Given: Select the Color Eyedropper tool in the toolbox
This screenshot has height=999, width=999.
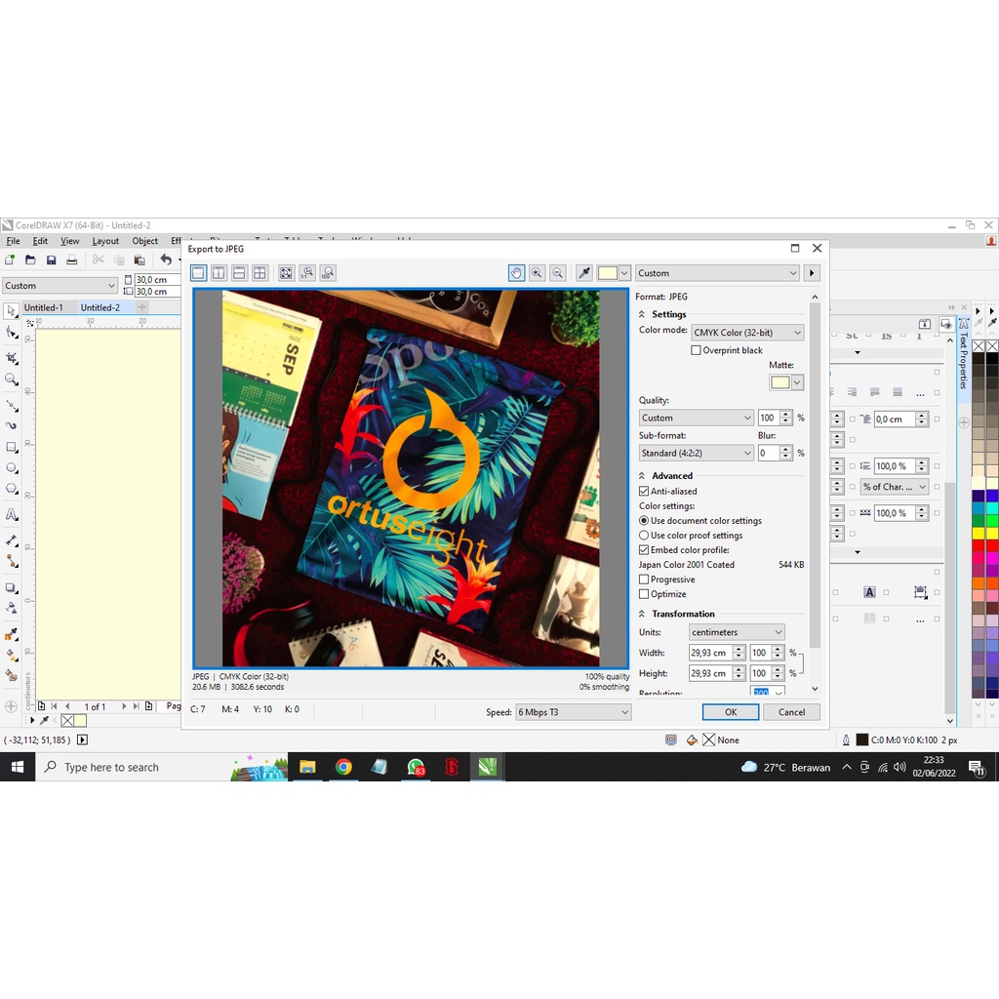Looking at the screenshot, I should pyautogui.click(x=11, y=634).
